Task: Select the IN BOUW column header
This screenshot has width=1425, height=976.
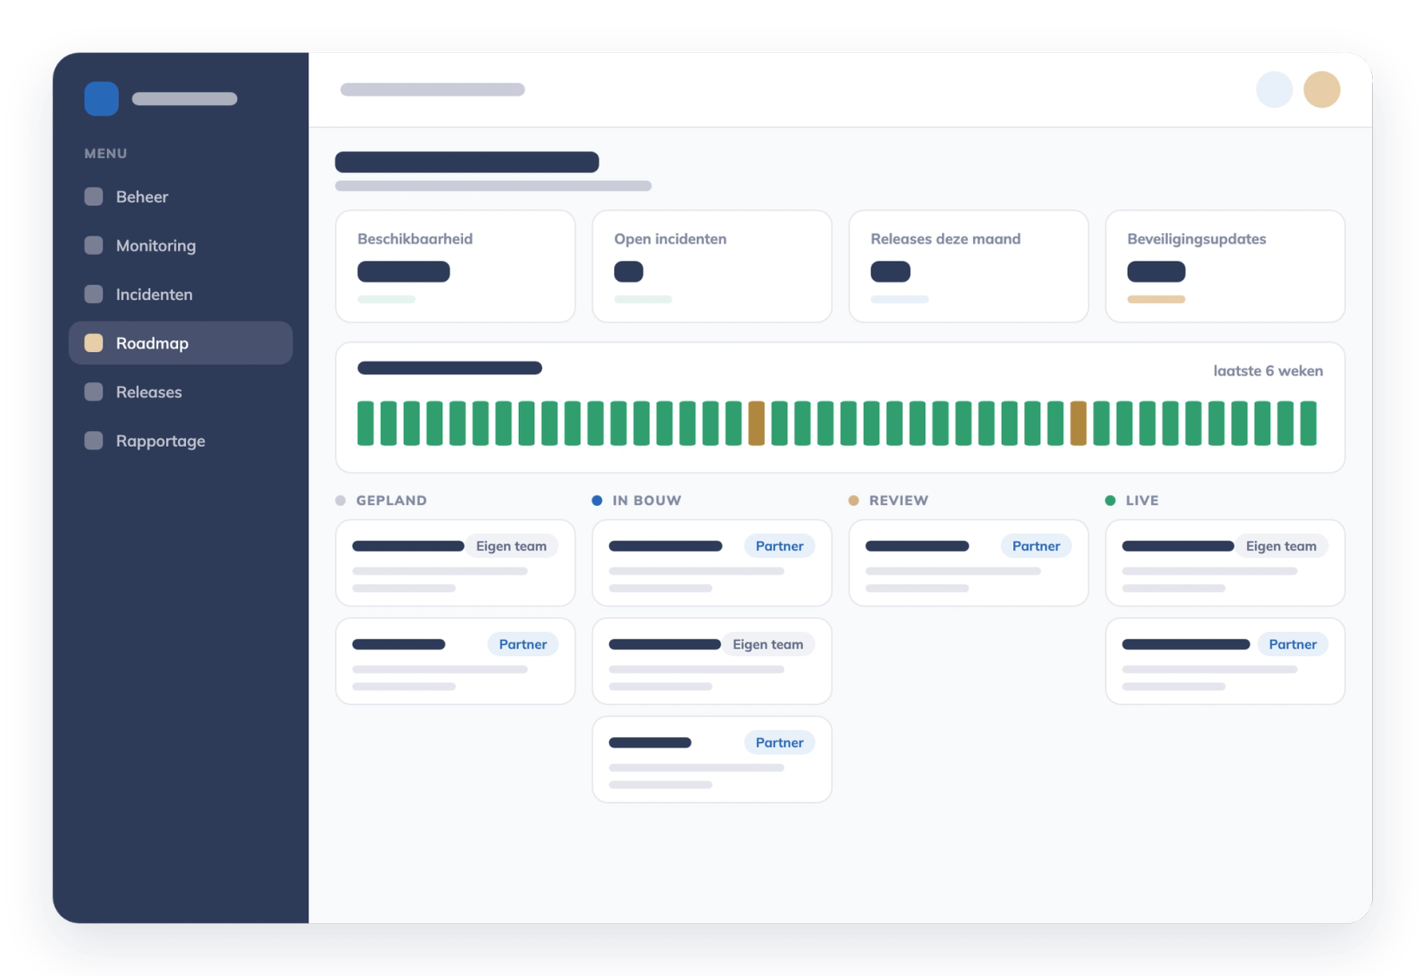Action: [x=637, y=500]
